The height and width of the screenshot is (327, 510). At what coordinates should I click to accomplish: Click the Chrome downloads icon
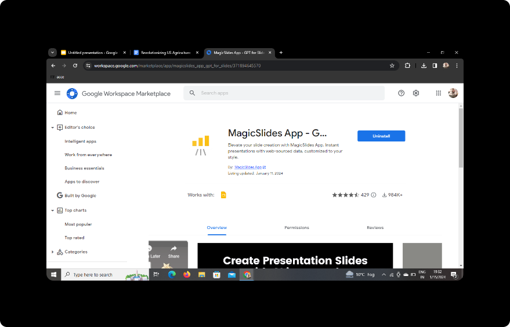pyautogui.click(x=424, y=66)
